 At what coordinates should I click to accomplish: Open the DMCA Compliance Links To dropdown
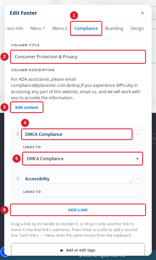82,159
